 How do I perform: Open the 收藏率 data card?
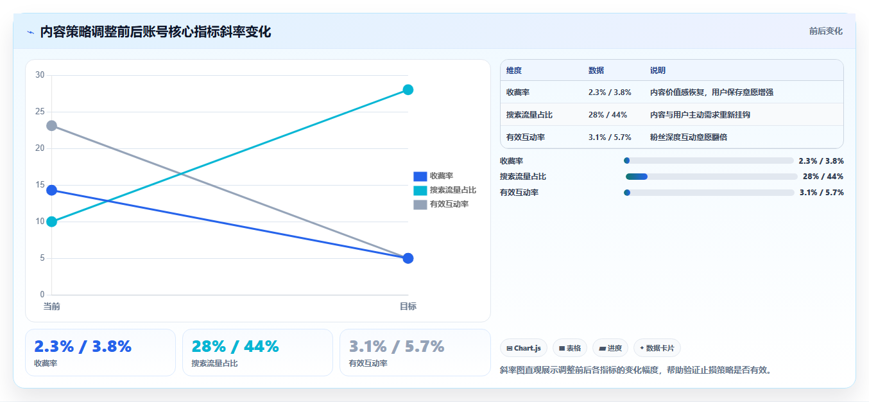100,353
